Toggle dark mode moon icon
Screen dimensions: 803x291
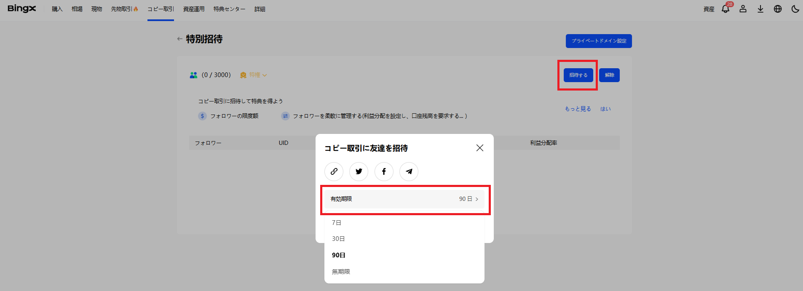click(795, 9)
